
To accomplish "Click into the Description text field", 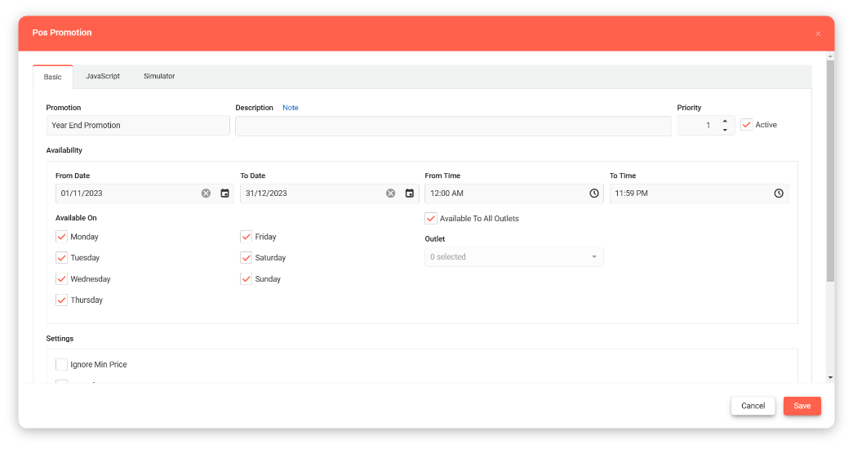I will point(453,126).
